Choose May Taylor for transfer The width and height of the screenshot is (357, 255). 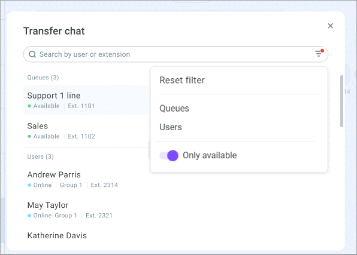(x=86, y=210)
